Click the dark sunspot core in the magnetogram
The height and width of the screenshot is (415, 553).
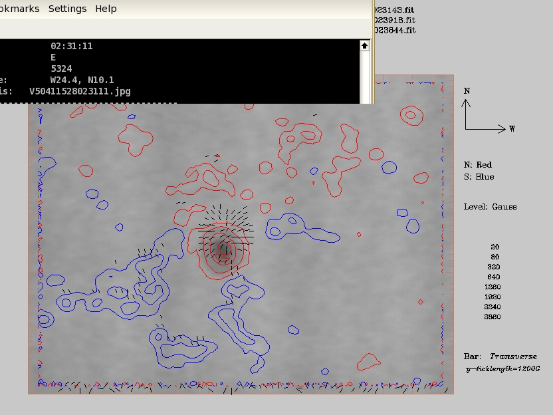pos(225,249)
